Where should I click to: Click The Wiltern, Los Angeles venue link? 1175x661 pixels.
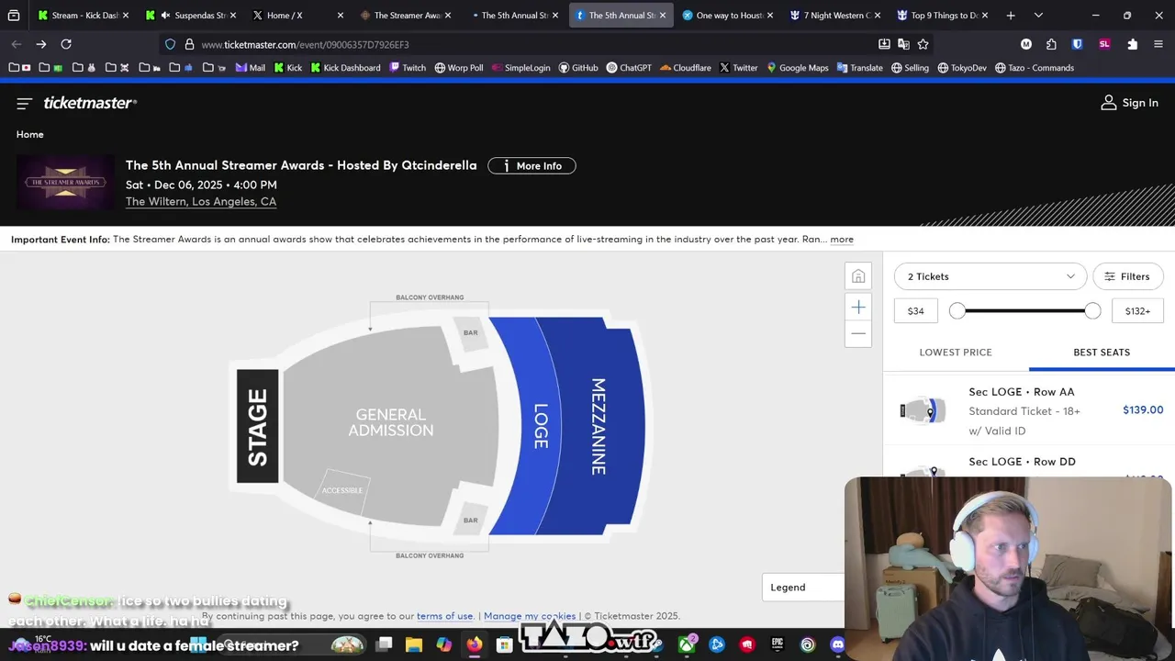(x=201, y=202)
